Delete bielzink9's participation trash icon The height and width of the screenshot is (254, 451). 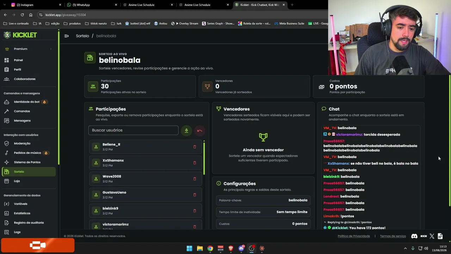[194, 211]
